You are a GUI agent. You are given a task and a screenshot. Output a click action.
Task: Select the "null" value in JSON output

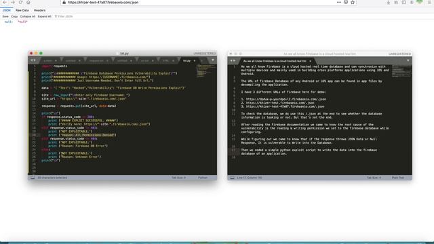coord(22,22)
